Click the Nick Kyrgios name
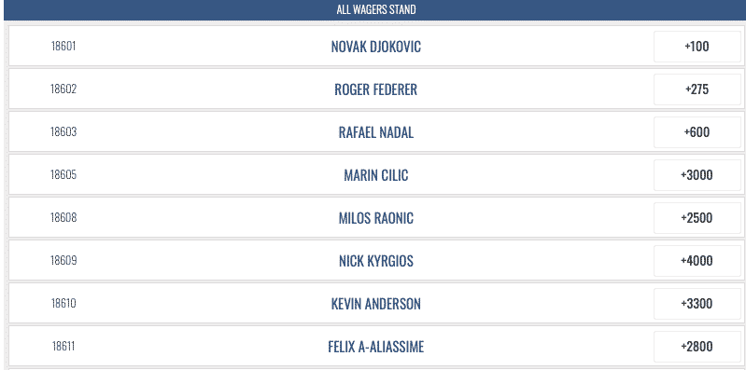 (376, 261)
